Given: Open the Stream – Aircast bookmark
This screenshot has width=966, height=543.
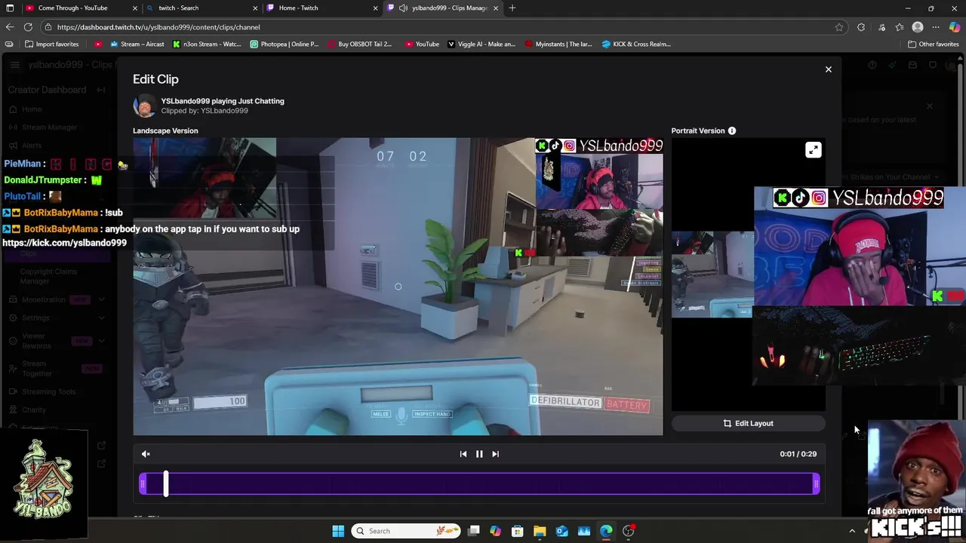Looking at the screenshot, I should click(x=137, y=44).
